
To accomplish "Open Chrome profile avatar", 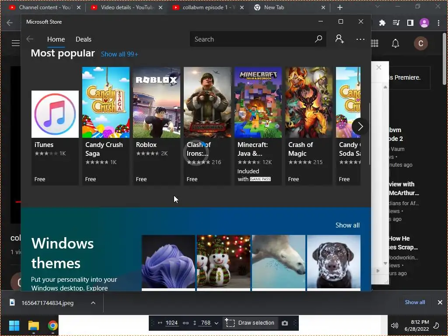I will (424, 23).
